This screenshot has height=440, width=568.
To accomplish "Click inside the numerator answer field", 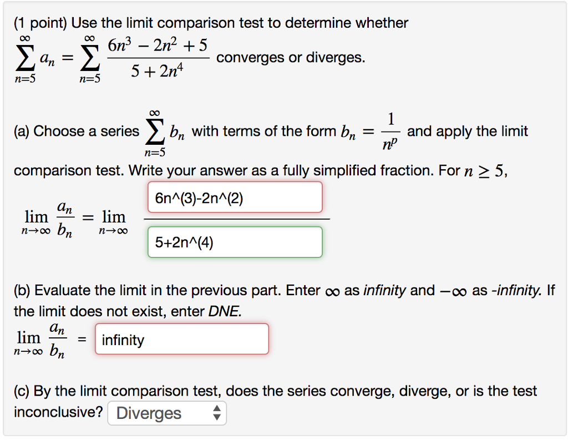I will click(234, 197).
